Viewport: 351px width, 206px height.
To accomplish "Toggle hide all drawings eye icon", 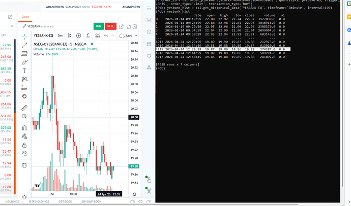I will coord(24,153).
